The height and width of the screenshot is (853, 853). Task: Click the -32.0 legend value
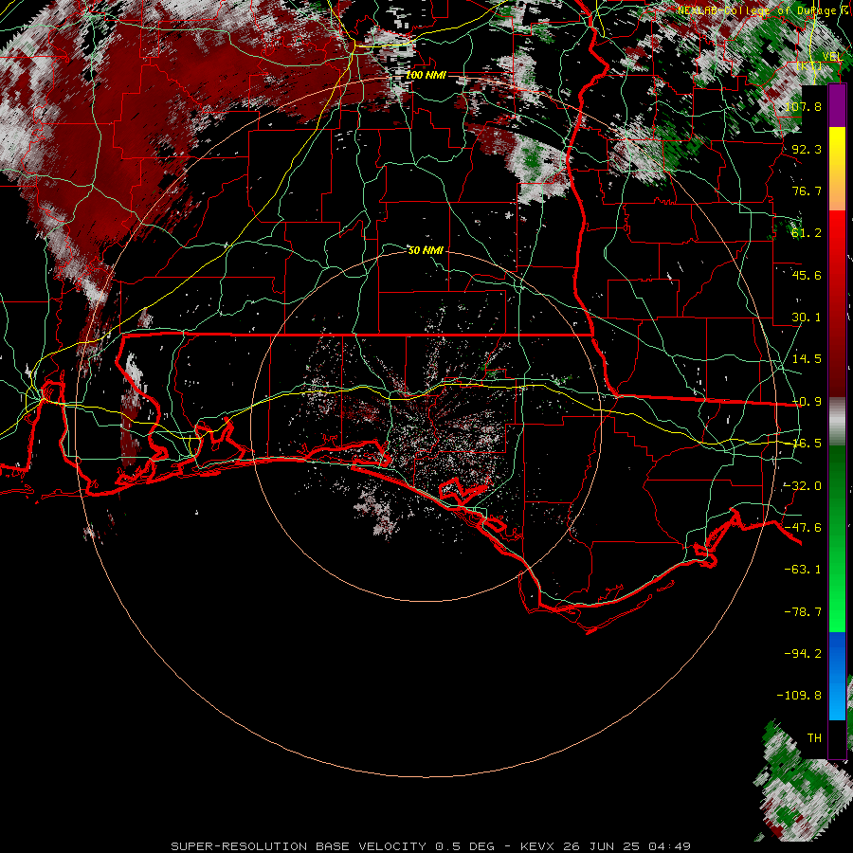(803, 486)
